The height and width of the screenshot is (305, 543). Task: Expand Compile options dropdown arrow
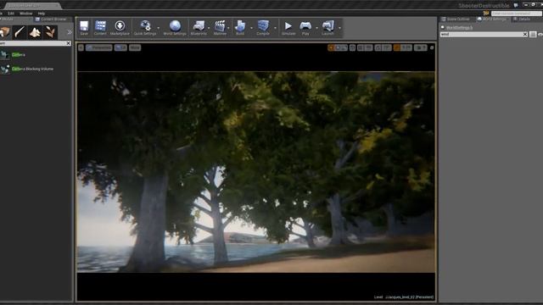pyautogui.click(x=275, y=28)
